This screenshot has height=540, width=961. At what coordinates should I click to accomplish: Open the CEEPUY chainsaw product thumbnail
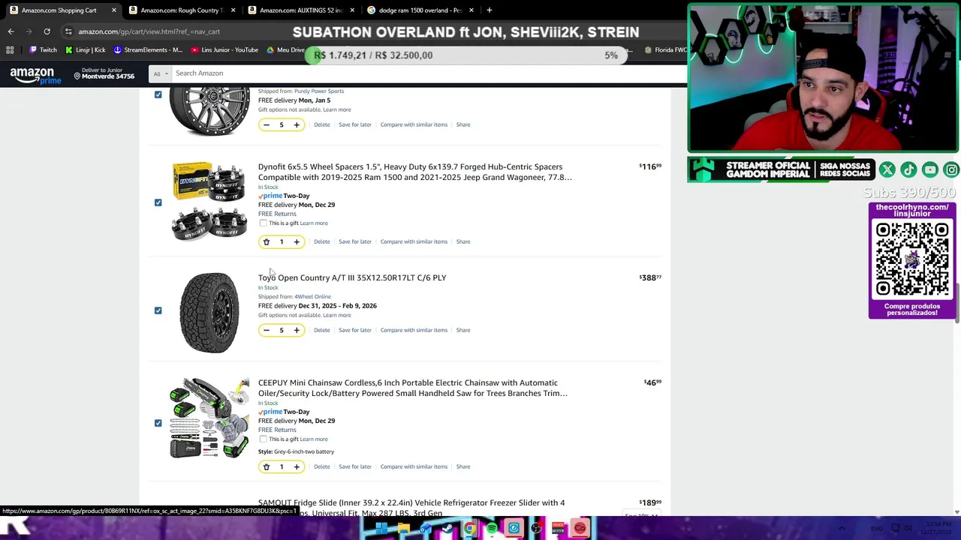pyautogui.click(x=209, y=418)
